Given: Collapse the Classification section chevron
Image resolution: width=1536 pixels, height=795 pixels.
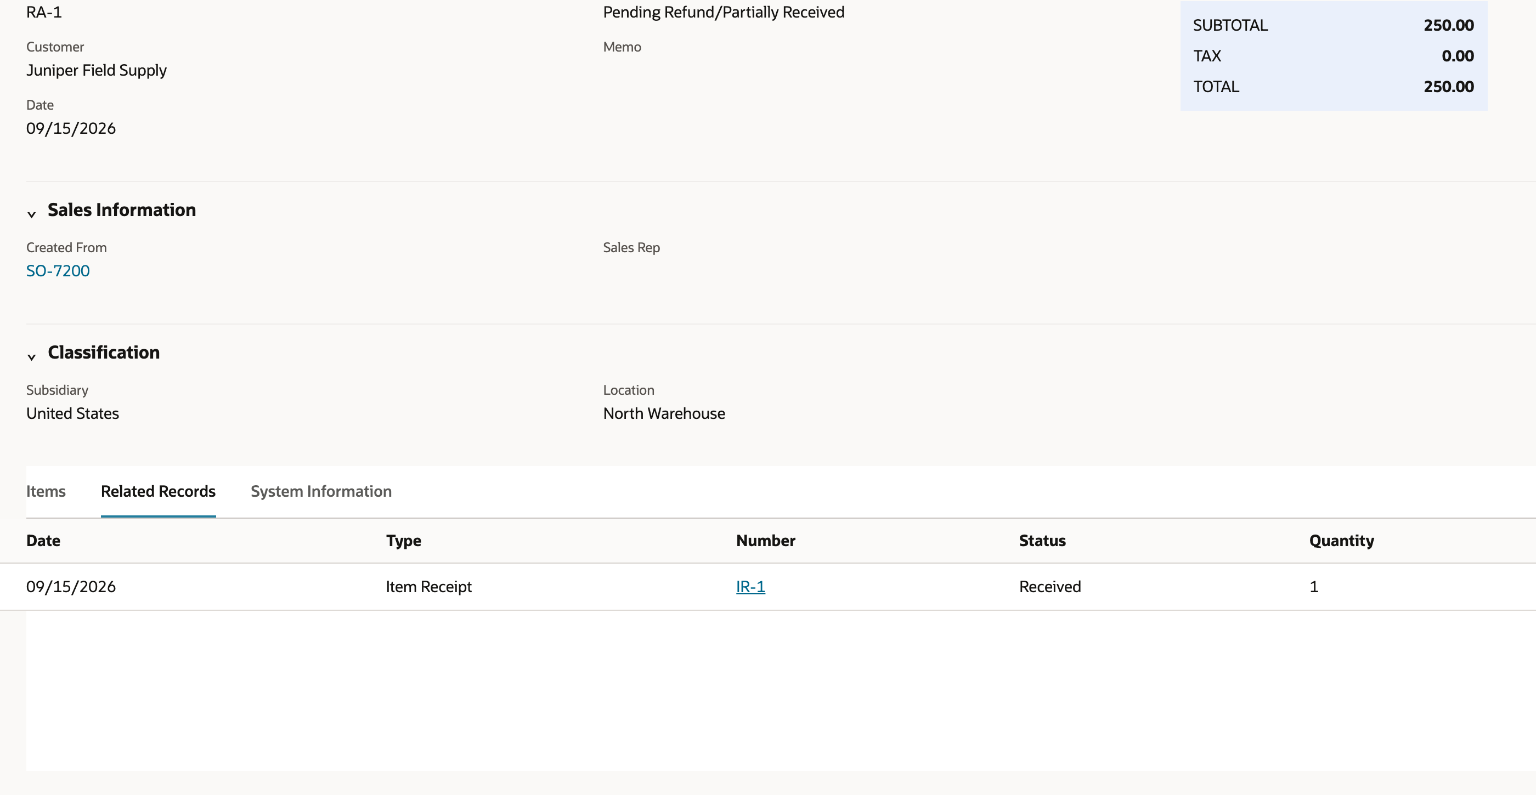Looking at the screenshot, I should point(32,356).
